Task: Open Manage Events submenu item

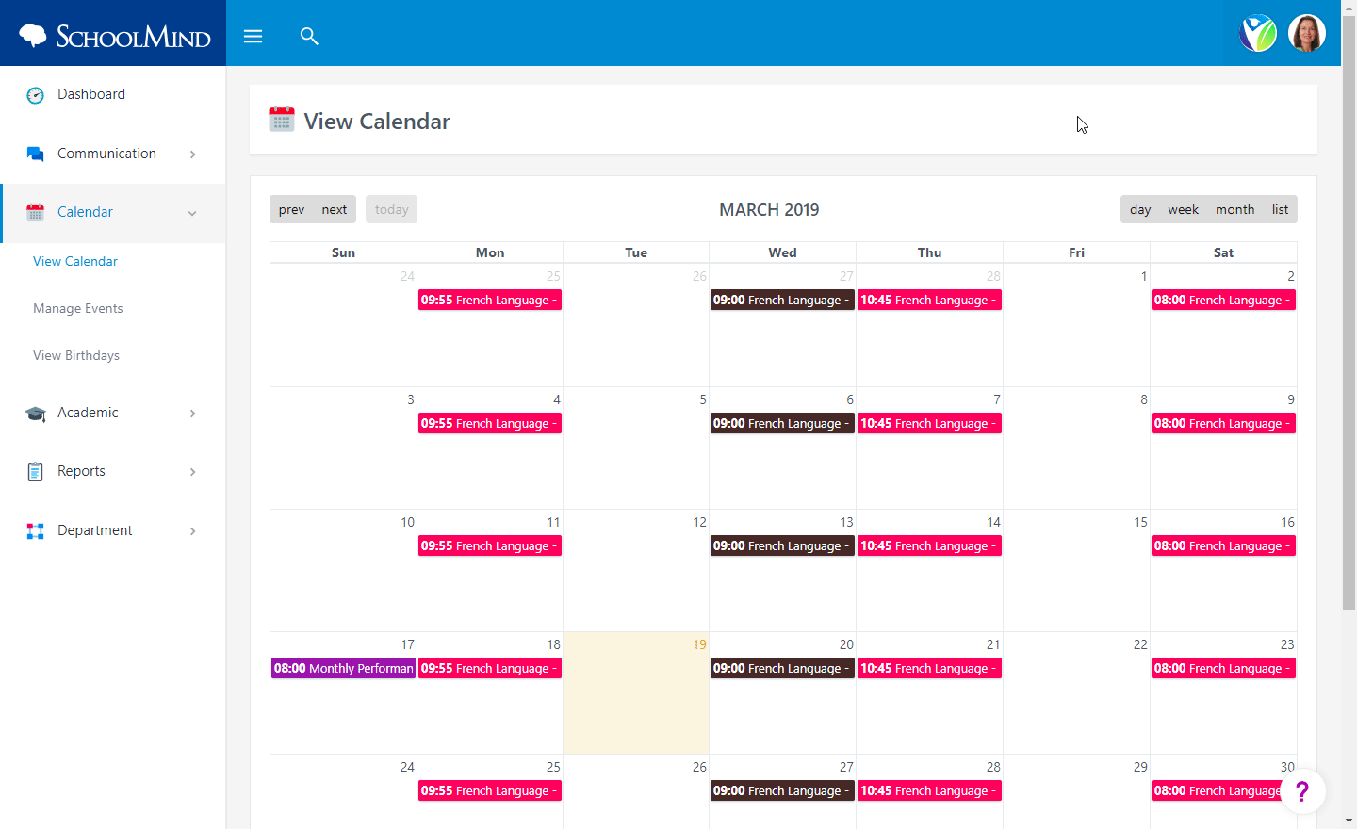Action: (x=77, y=308)
